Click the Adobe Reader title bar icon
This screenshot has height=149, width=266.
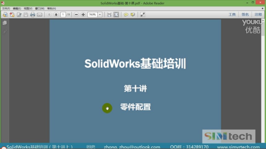2,3
